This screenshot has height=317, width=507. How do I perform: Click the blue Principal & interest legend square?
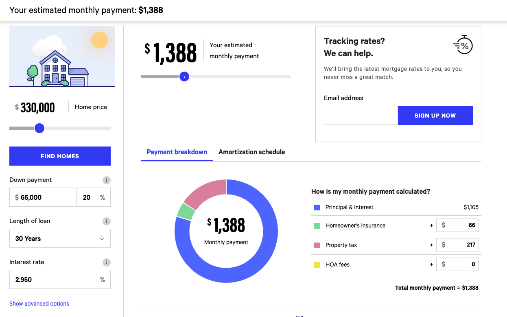click(317, 207)
